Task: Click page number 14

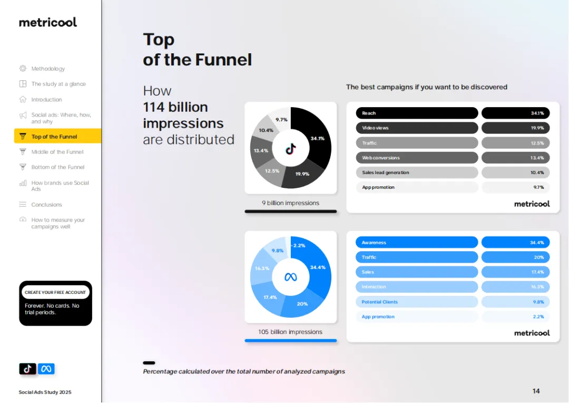Action: click(x=536, y=391)
